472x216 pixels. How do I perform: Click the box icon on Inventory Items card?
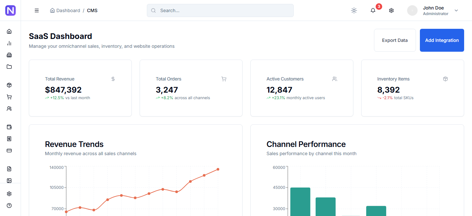445,79
